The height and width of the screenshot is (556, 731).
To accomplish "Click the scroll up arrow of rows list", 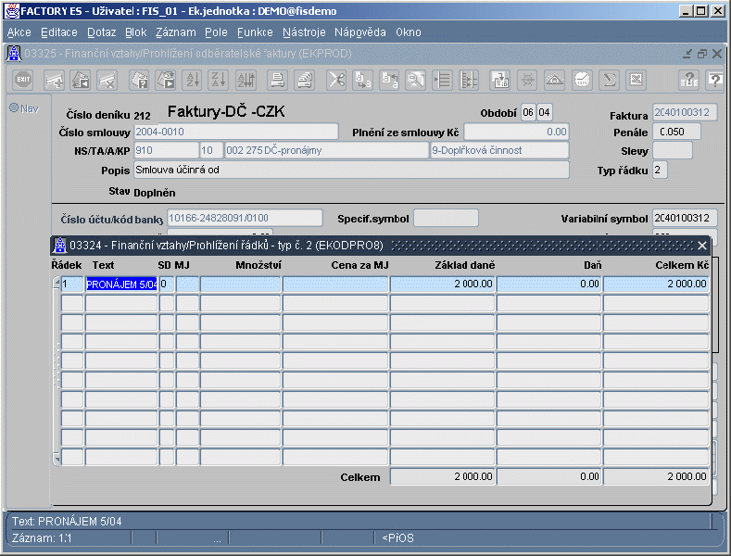I will [x=57, y=283].
